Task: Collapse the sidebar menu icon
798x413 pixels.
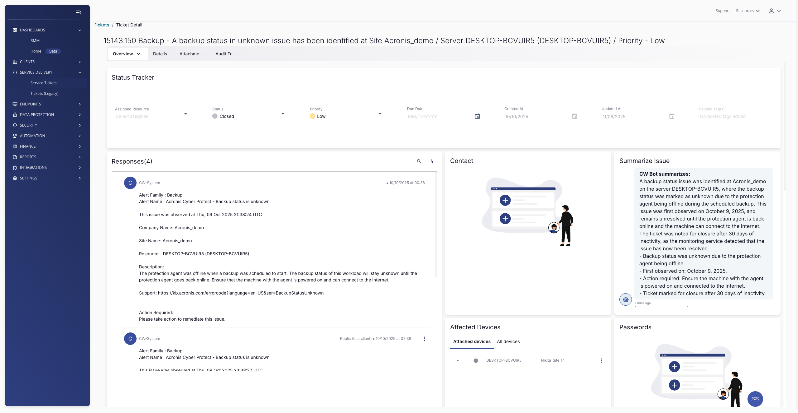Action: (78, 12)
